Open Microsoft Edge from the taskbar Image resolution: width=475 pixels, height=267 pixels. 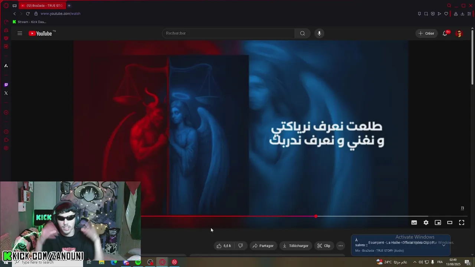(x=114, y=262)
